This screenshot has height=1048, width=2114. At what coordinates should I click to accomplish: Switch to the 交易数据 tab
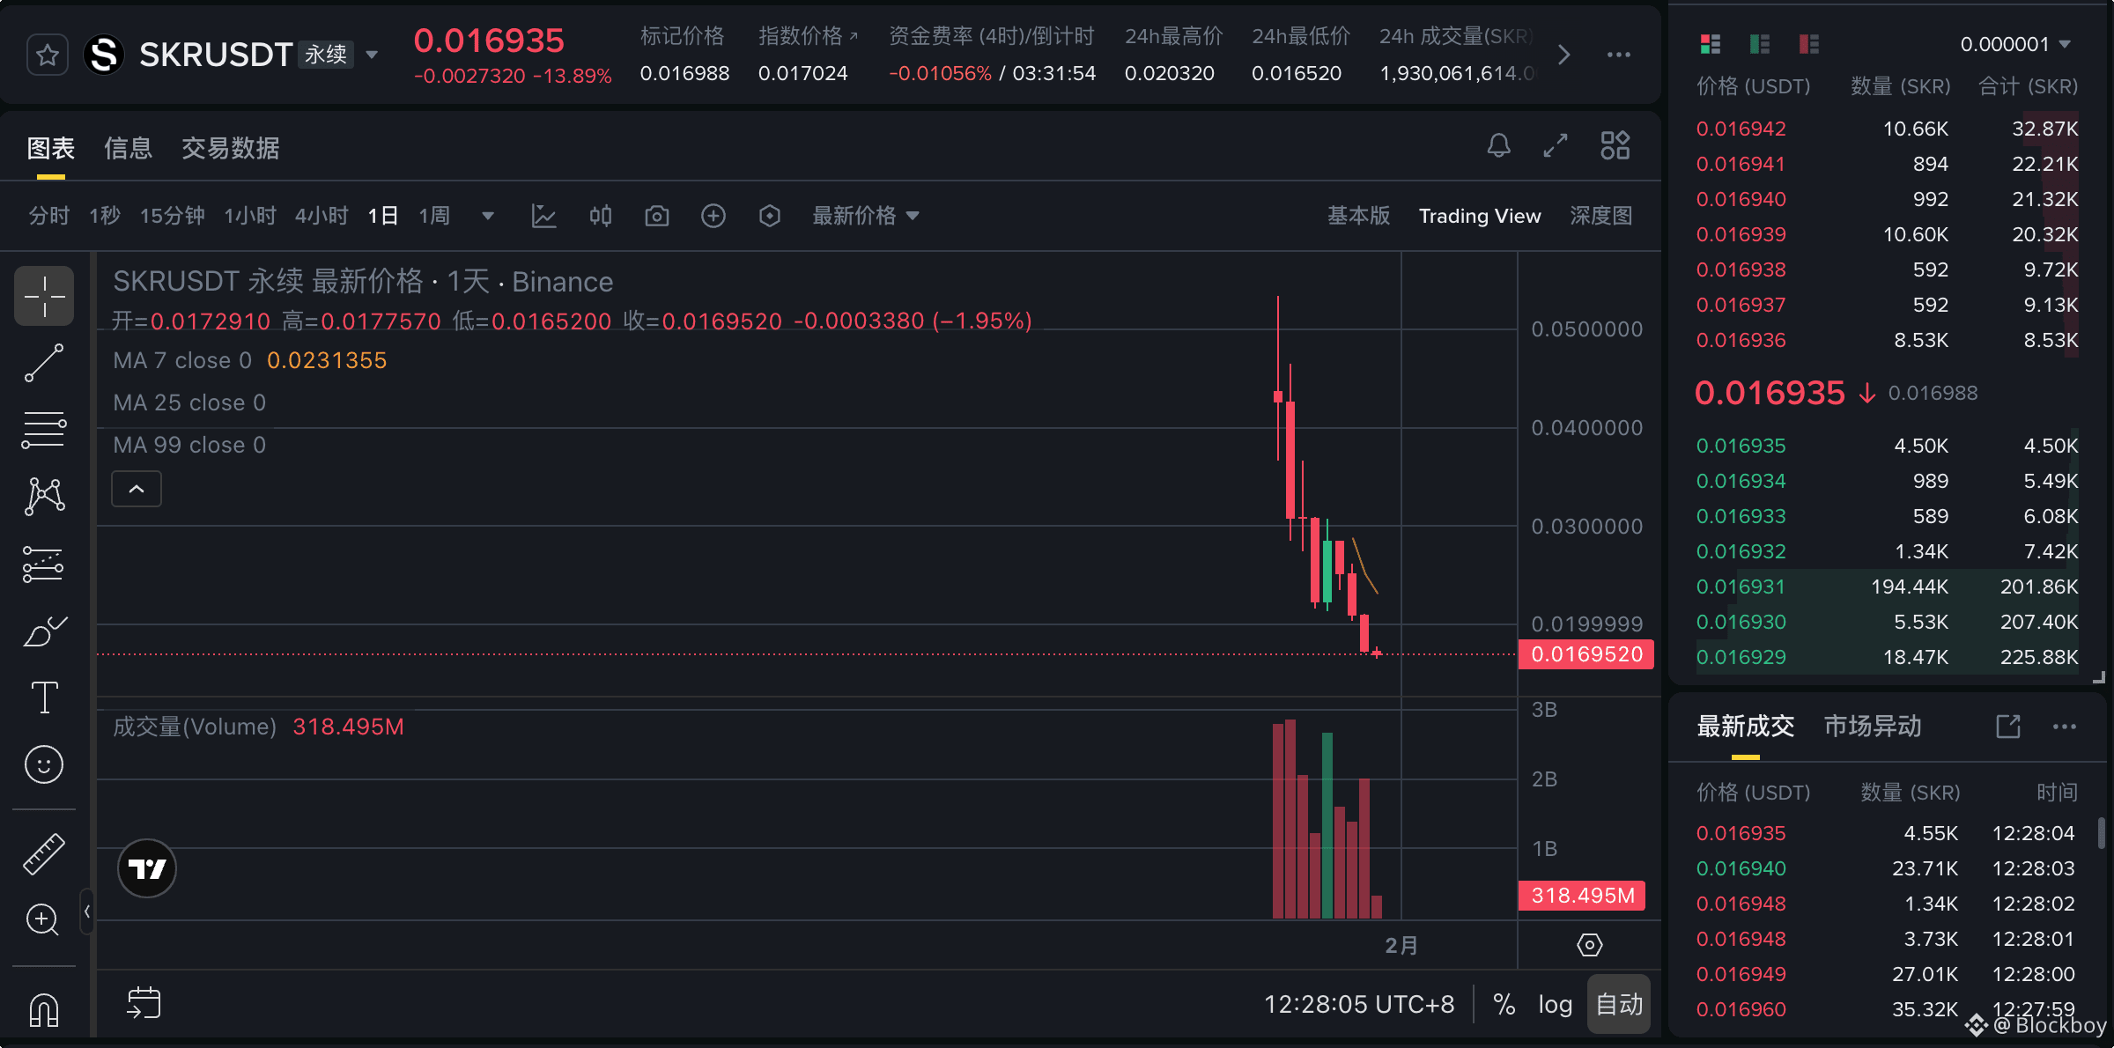230,148
